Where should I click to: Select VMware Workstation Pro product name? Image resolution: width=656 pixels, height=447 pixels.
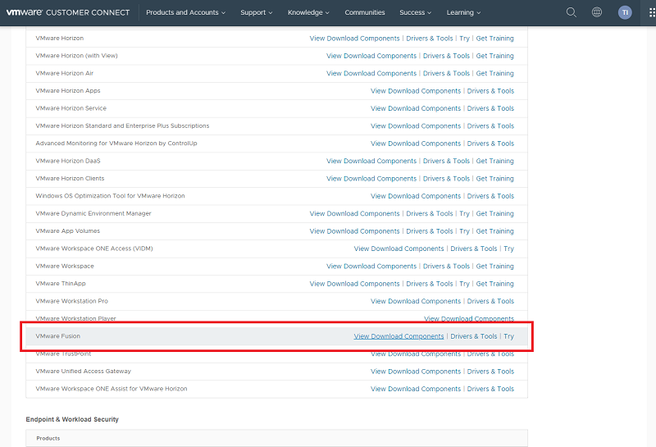[71, 301]
